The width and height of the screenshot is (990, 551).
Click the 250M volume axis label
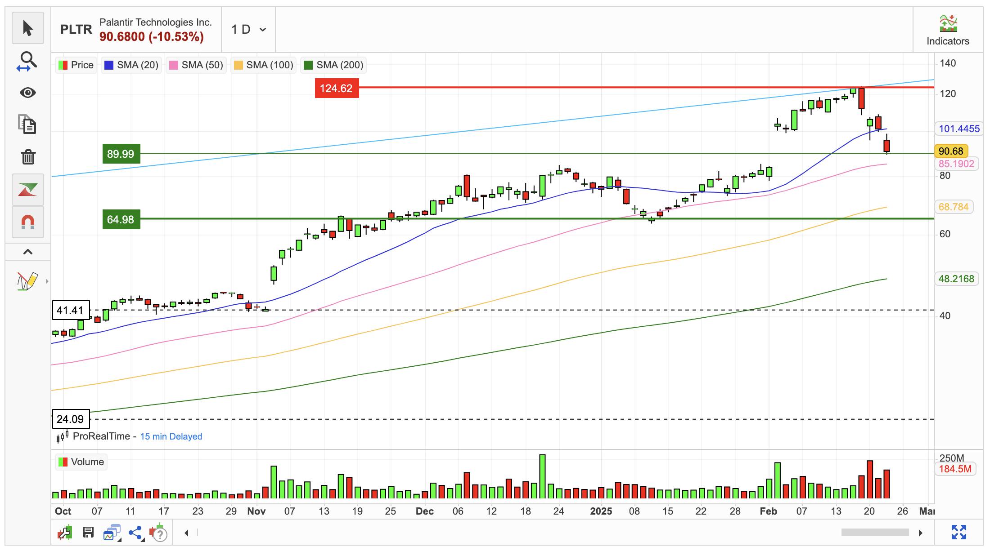pos(952,458)
